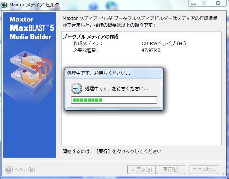Viewport: 229px width, 179px height.
Task: Click the Maxtor app icon in title bar
Action: coord(4,5)
